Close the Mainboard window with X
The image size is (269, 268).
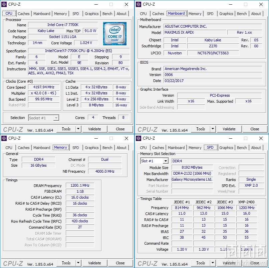pos(261,4)
